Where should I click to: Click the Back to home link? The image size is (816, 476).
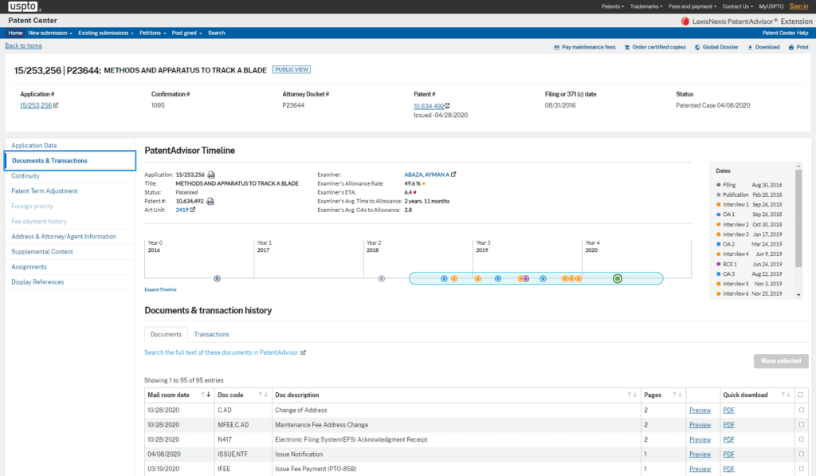click(23, 45)
